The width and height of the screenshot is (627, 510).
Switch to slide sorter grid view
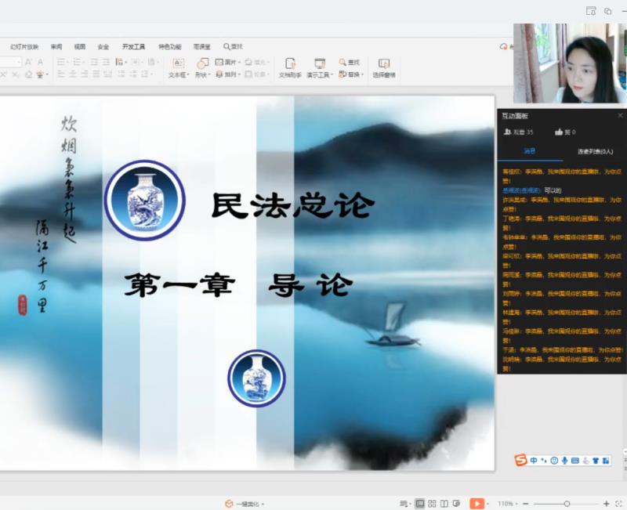tap(432, 504)
